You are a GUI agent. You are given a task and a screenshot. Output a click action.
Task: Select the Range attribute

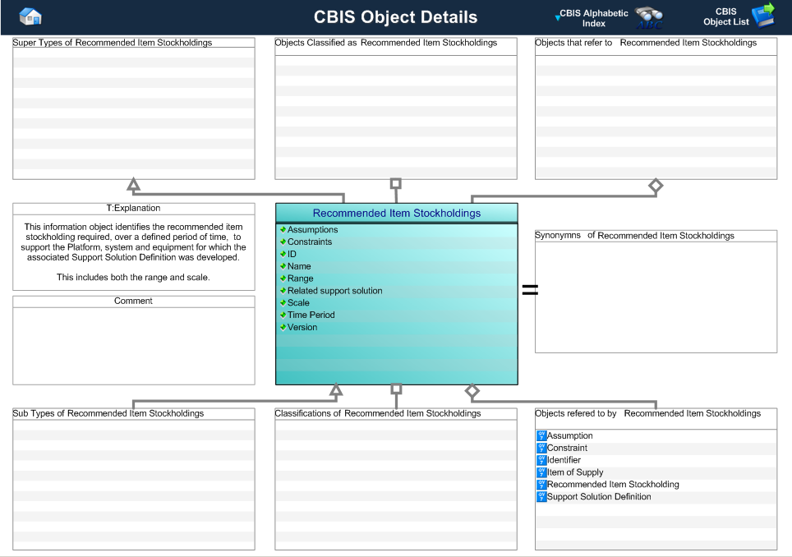300,278
